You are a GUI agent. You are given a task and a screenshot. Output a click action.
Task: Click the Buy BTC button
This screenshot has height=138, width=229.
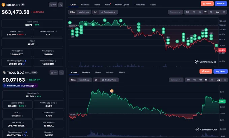(221, 3)
